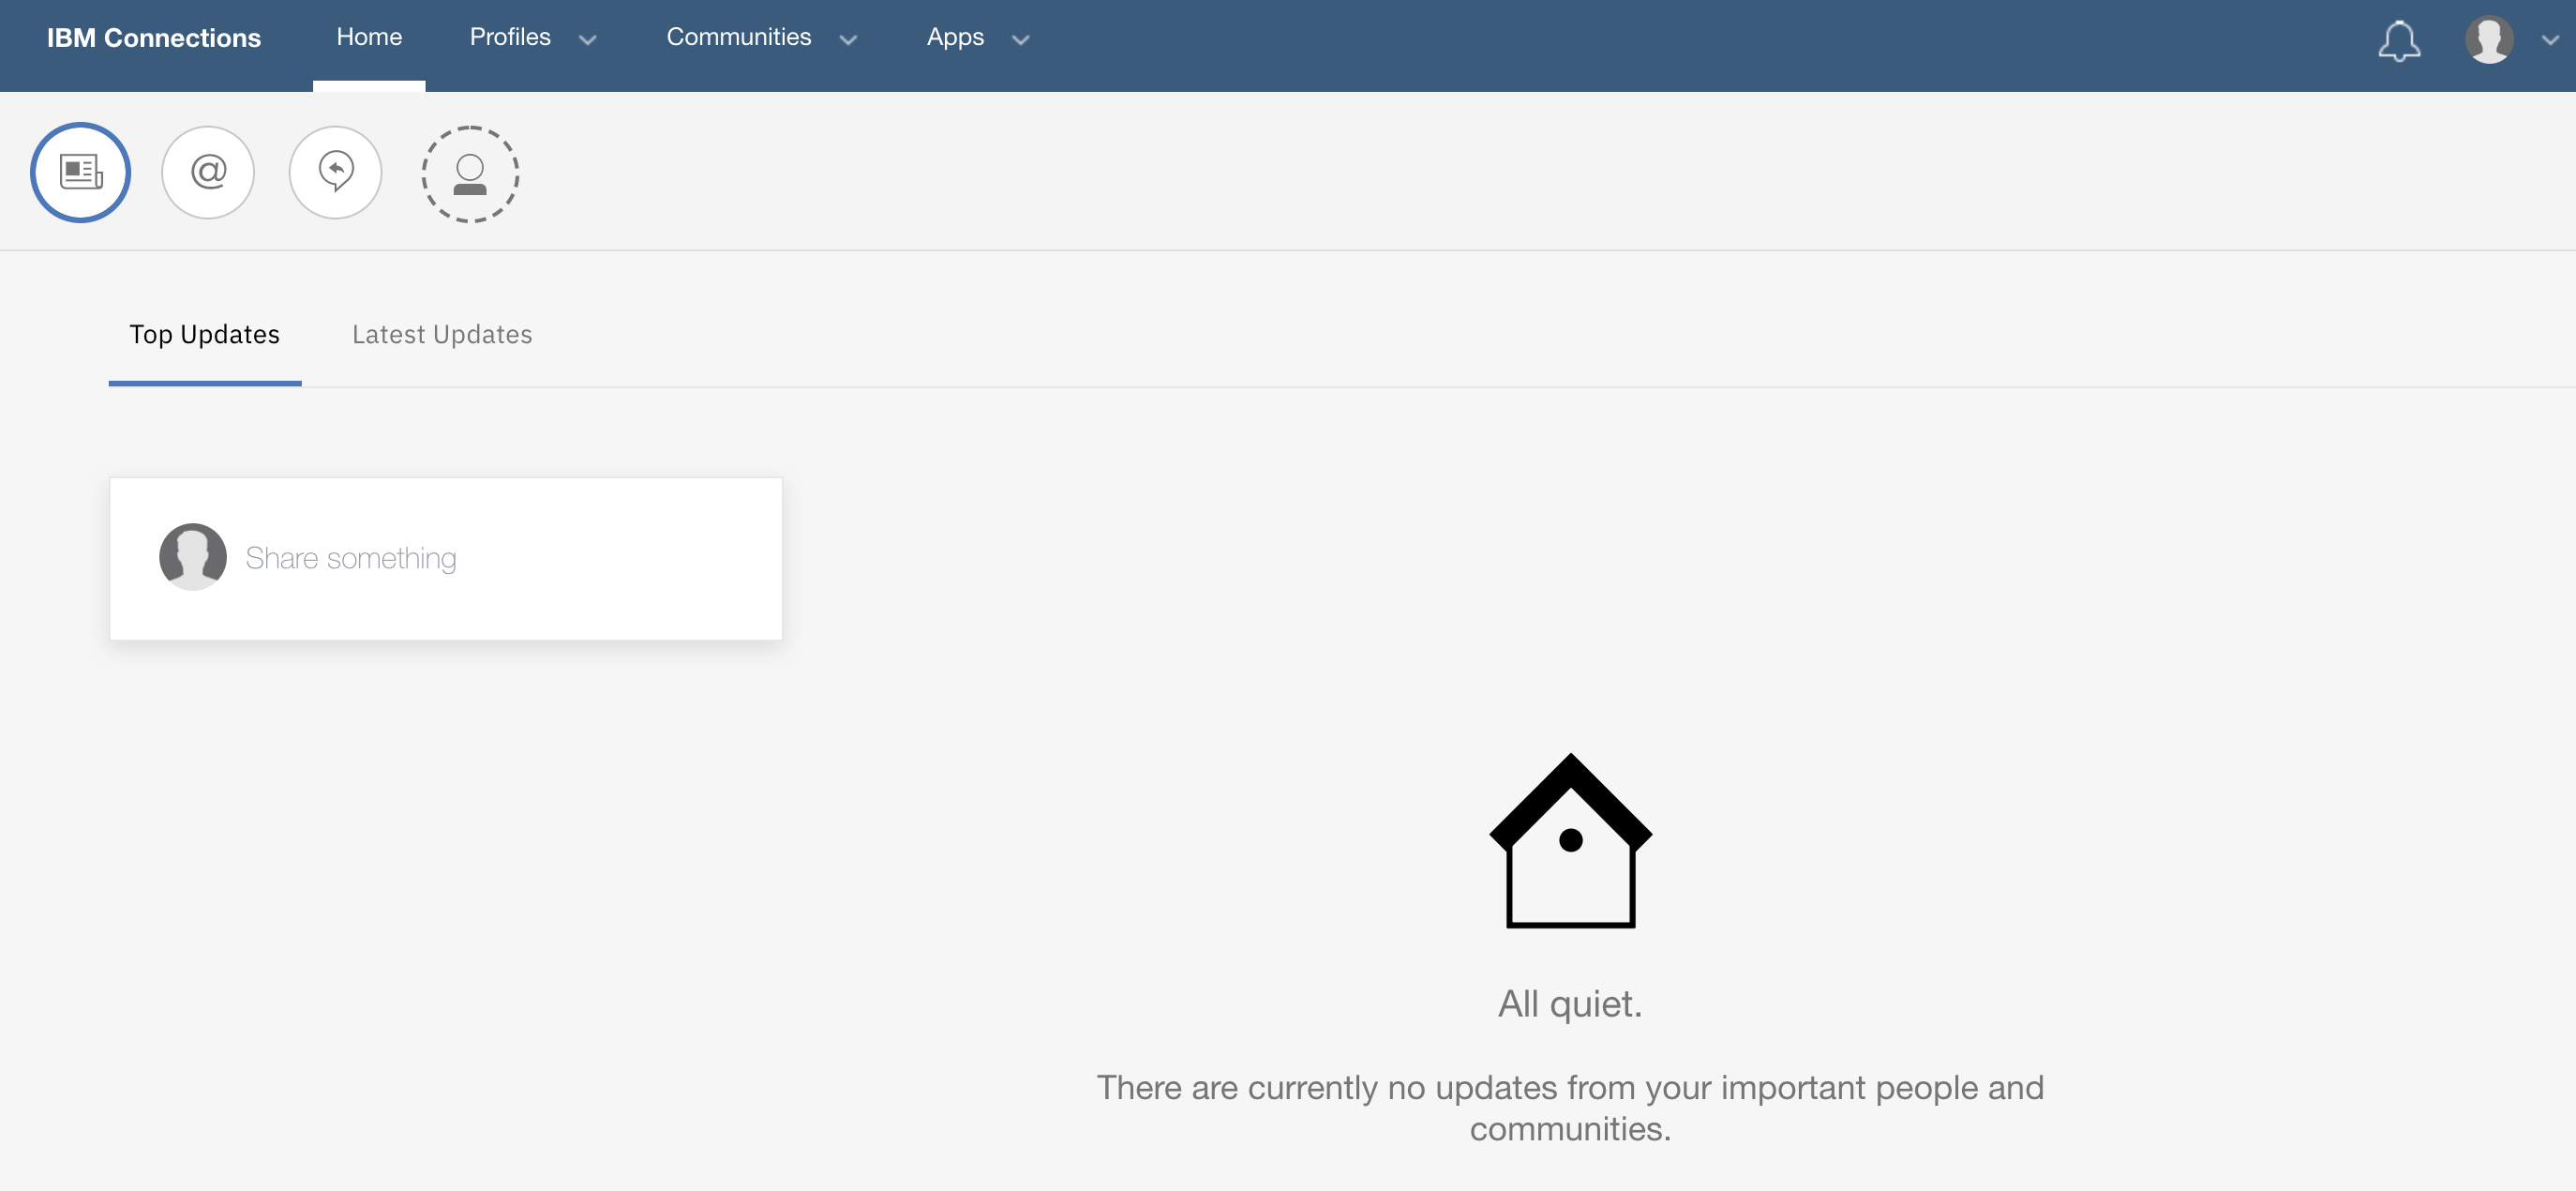Click the IBM Connections home logo

[155, 35]
